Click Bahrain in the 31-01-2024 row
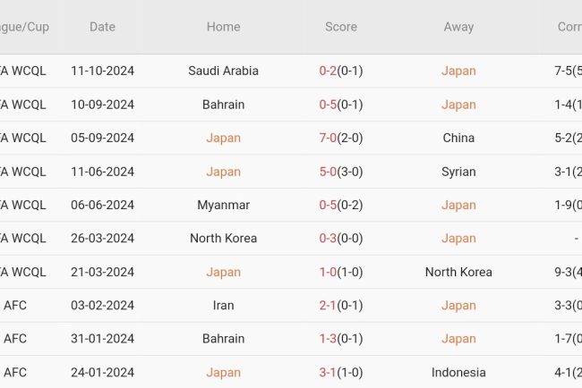Viewport: 582px width, 388px height. click(x=223, y=339)
